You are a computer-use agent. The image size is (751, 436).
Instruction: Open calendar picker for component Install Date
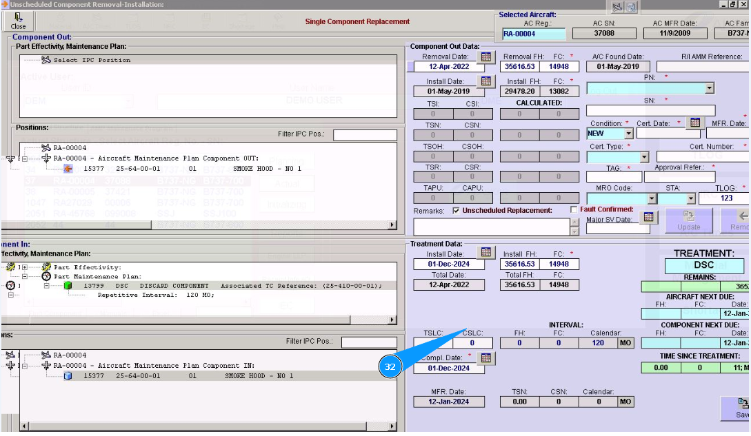(486, 81)
